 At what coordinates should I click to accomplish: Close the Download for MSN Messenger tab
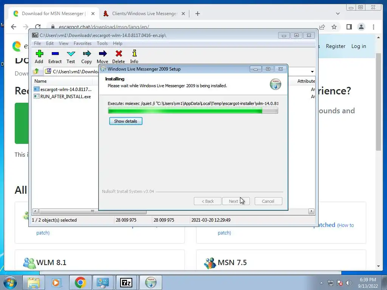pyautogui.click(x=93, y=14)
